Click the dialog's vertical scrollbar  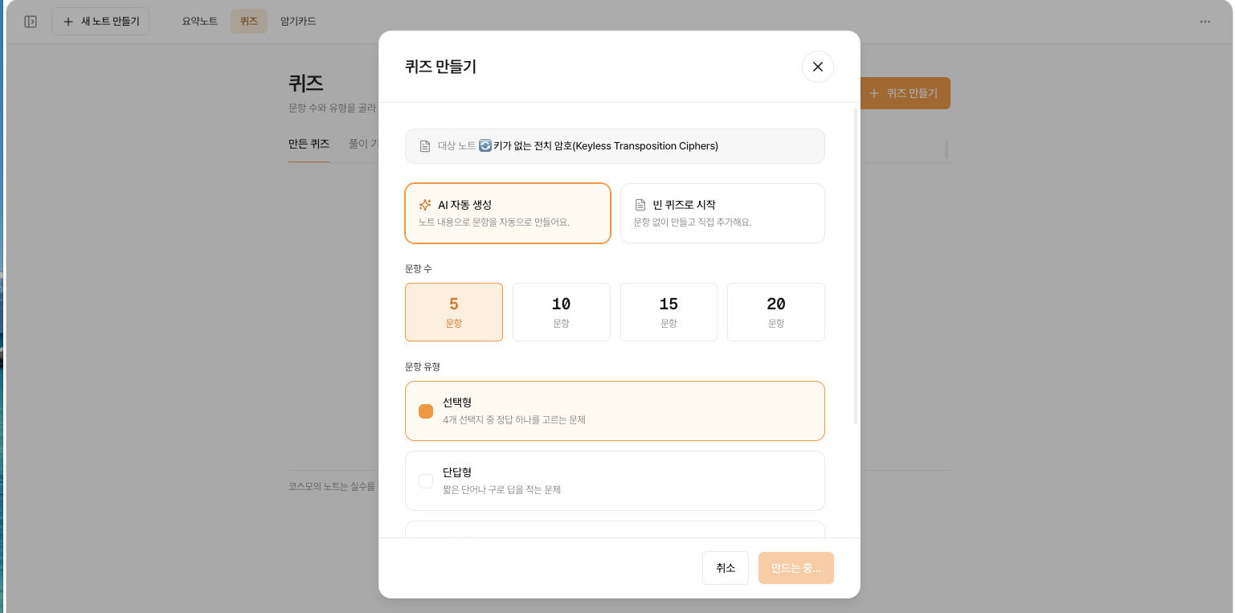click(x=856, y=266)
